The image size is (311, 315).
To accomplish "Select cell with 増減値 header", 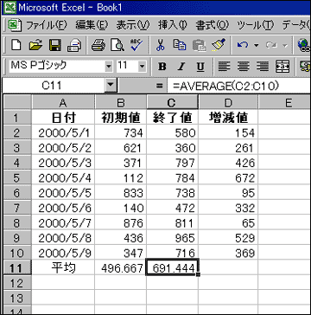I will [228, 118].
